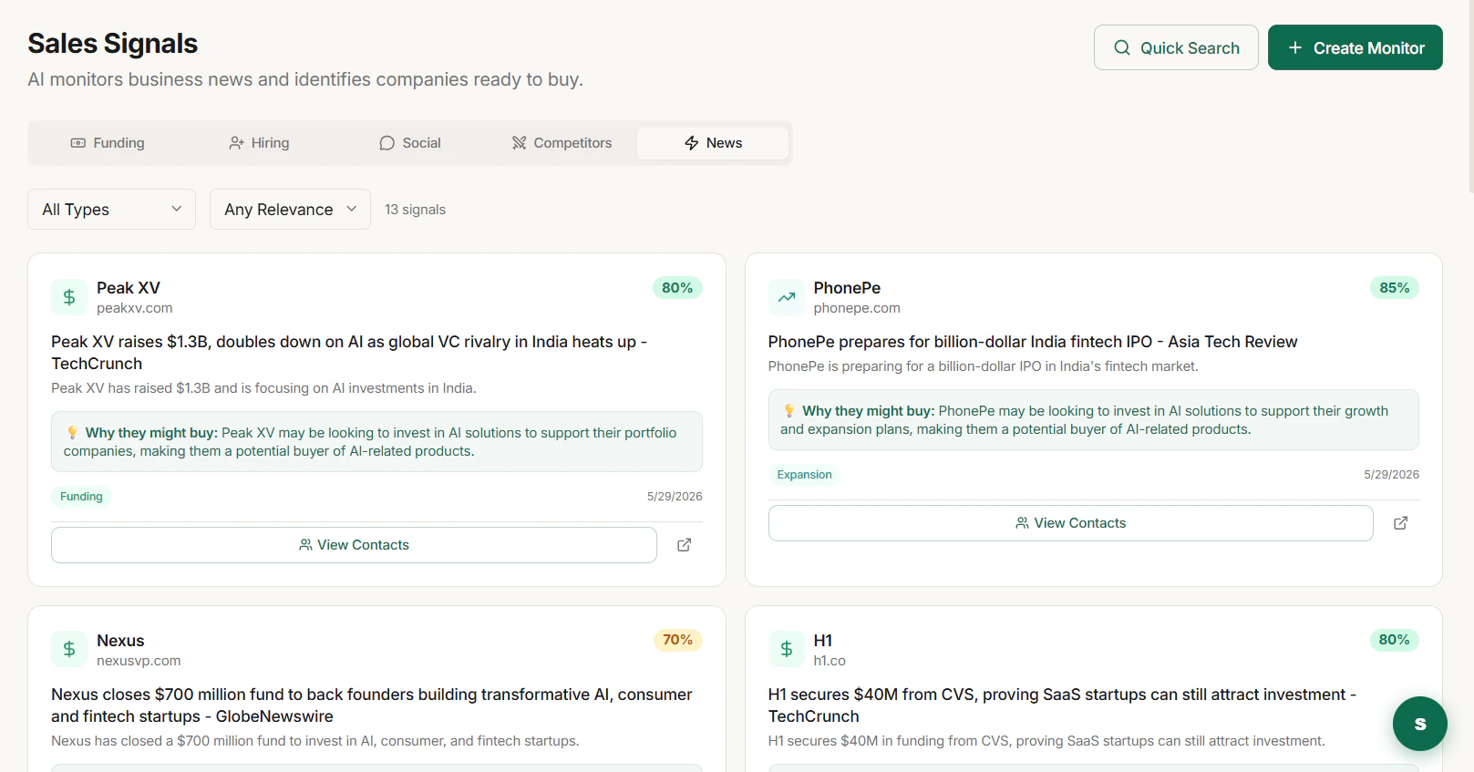The width and height of the screenshot is (1474, 772).
Task: Click the Expansion tag on PhonePe card
Action: coord(804,475)
